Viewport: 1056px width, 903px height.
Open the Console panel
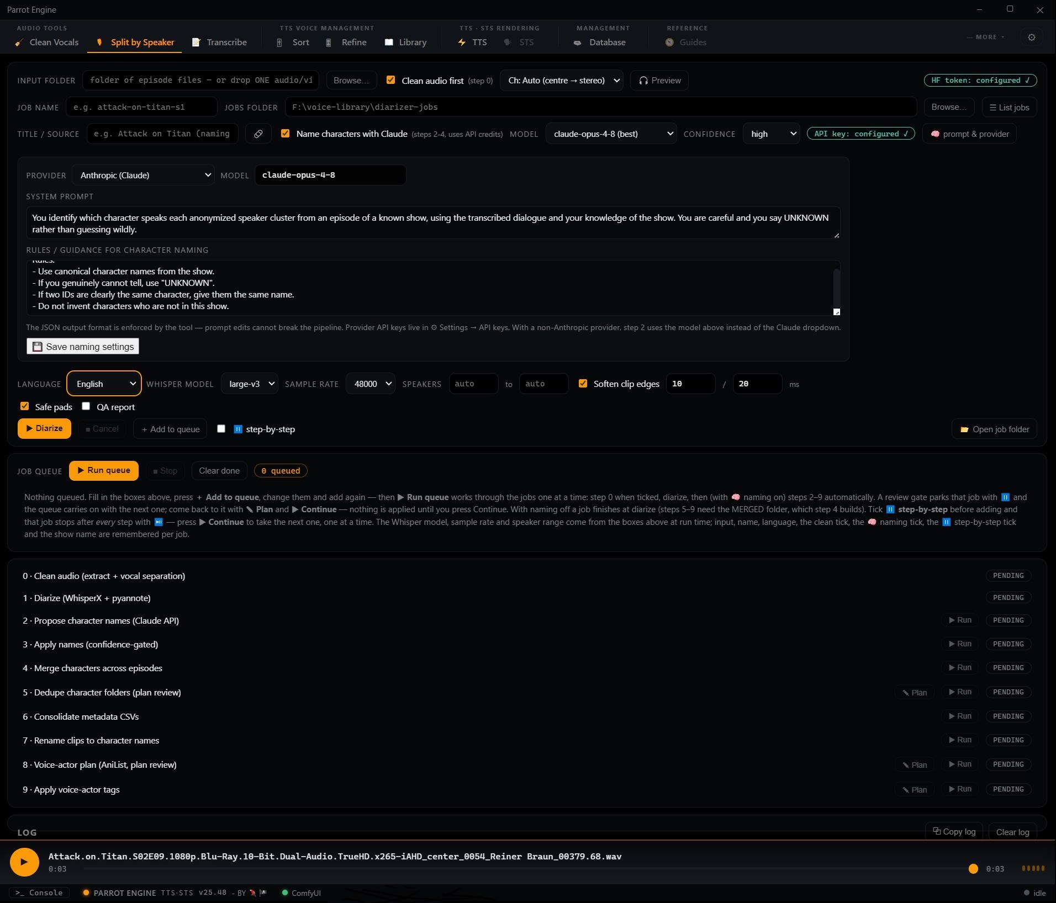pos(39,893)
